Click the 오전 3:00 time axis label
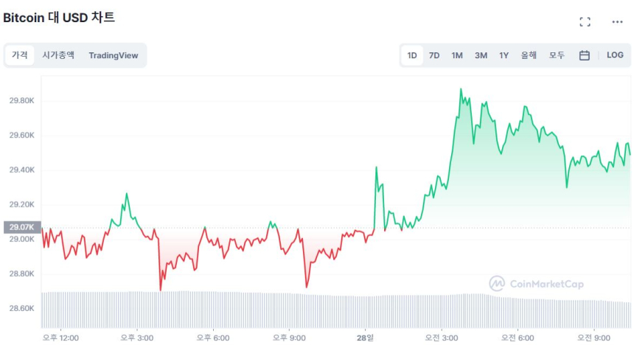The image size is (634, 345). 442,338
